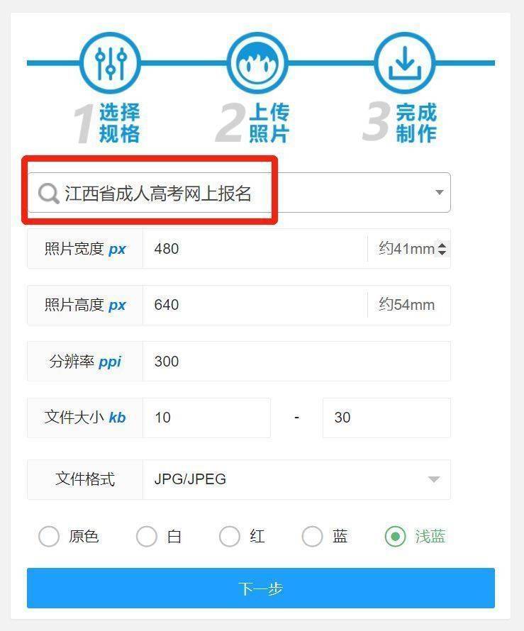Image resolution: width=524 pixels, height=631 pixels.
Task: Click the magnifier icon in the spec search box
Action: point(49,193)
